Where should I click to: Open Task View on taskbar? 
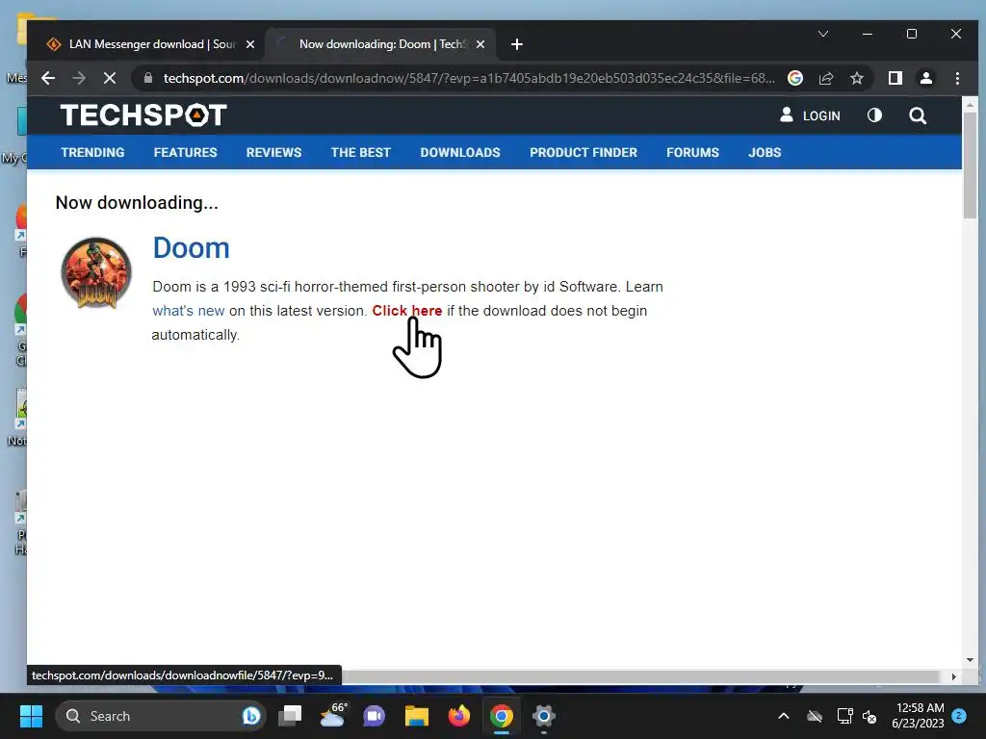[x=291, y=716]
